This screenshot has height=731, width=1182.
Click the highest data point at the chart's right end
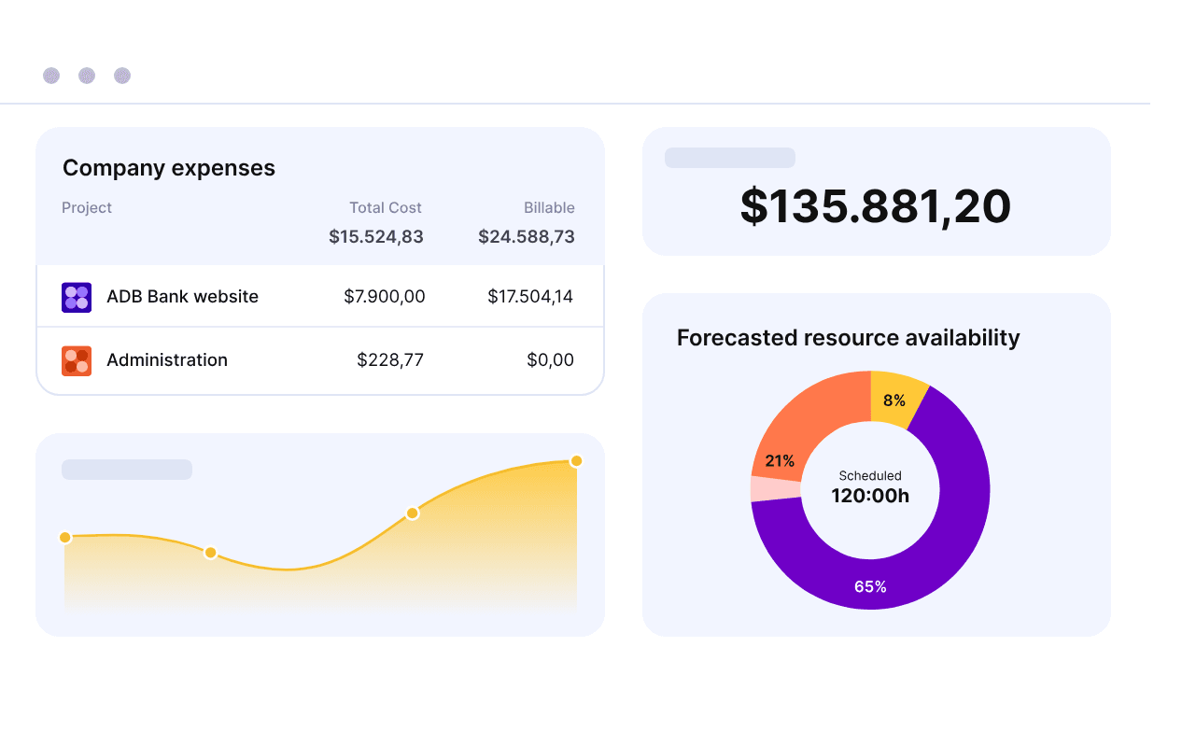[x=576, y=461]
